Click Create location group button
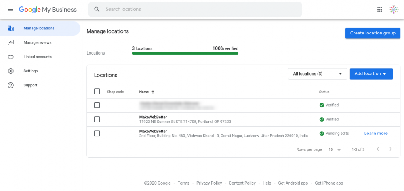 pyautogui.click(x=372, y=33)
